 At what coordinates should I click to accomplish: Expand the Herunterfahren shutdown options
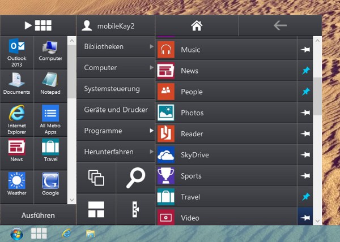(x=116, y=152)
